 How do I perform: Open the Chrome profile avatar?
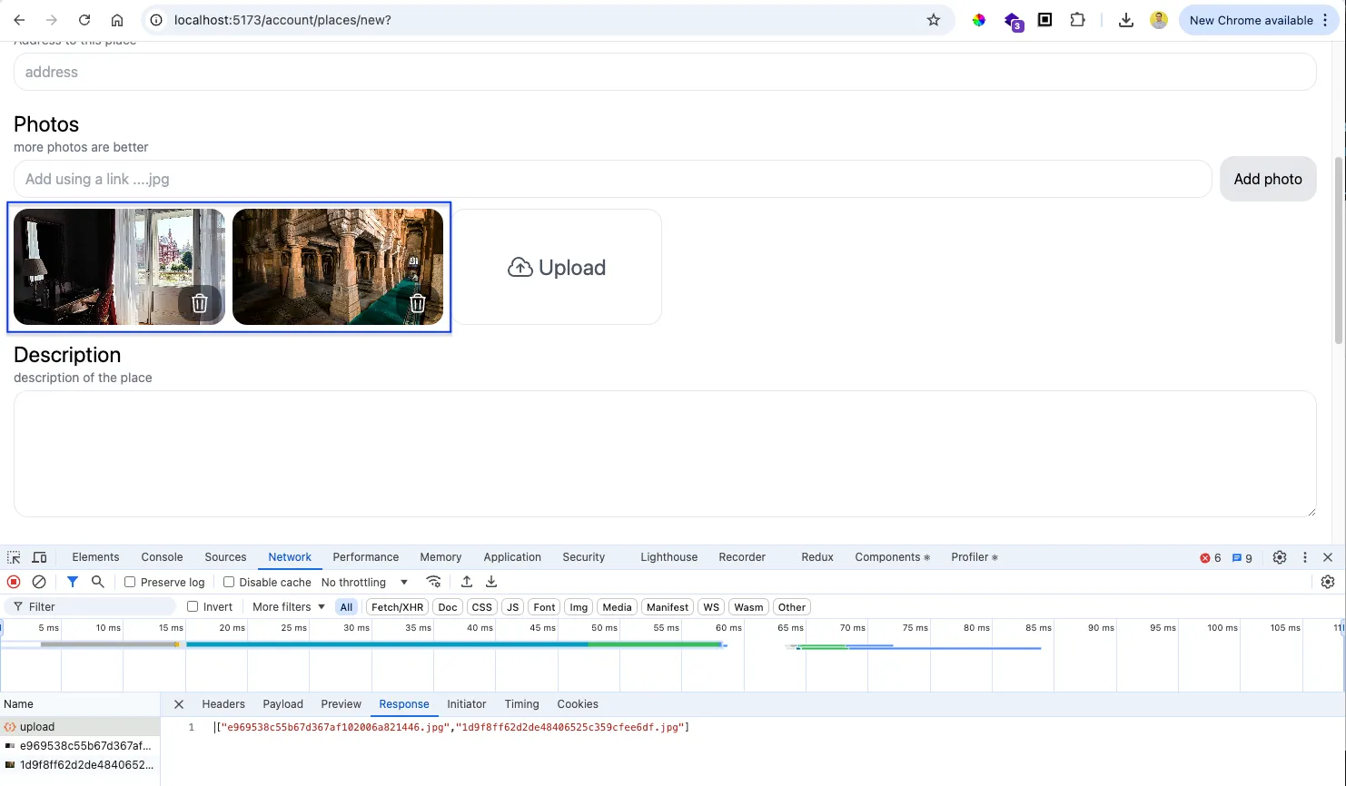click(1159, 20)
